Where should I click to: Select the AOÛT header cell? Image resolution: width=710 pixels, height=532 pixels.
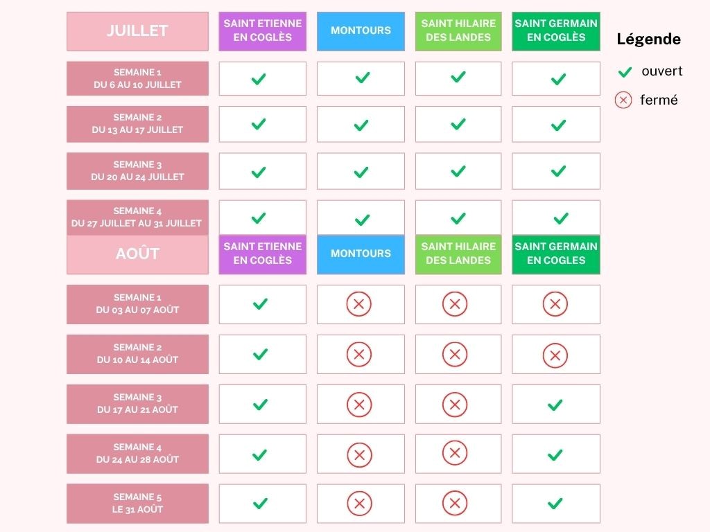[x=137, y=254]
